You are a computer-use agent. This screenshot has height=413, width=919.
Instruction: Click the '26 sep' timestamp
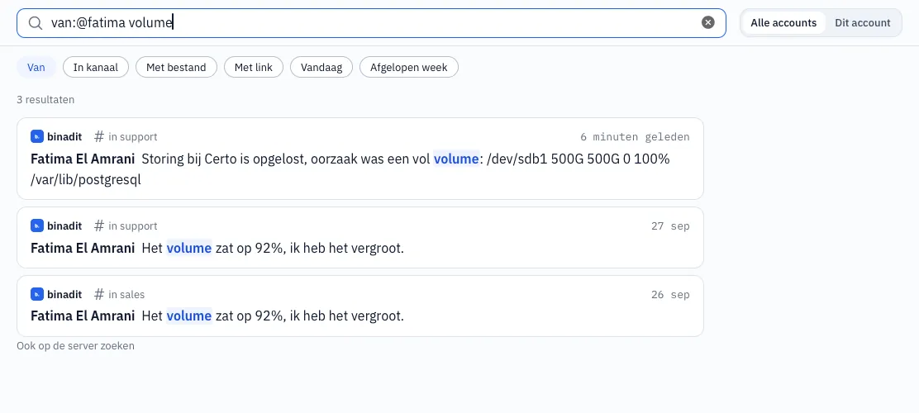(670, 295)
